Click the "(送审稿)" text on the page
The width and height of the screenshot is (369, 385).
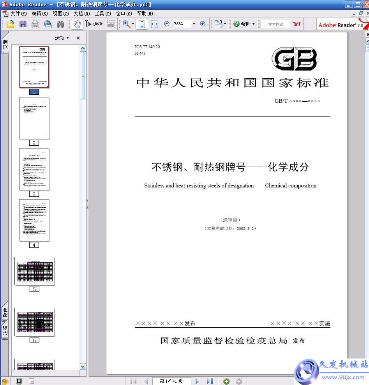[230, 220]
